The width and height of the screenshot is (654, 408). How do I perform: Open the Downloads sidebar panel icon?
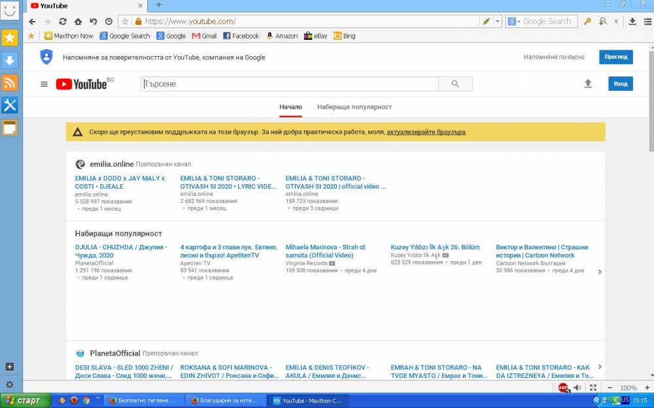pos(10,60)
